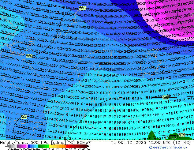Click the navy blue swatch at -30 on the scale

click(29, 146)
